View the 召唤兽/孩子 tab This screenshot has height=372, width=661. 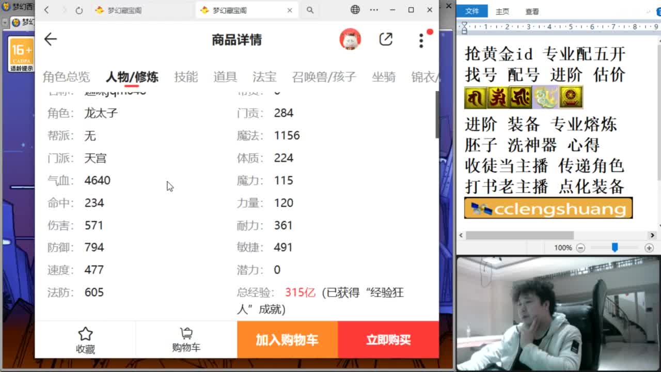324,77
